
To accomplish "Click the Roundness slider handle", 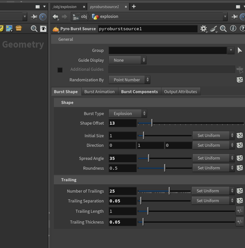I will pos(165,168).
